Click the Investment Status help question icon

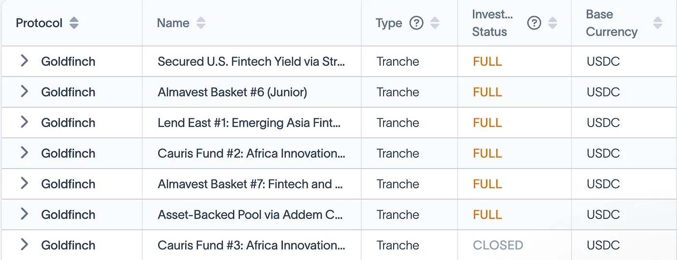tap(534, 23)
